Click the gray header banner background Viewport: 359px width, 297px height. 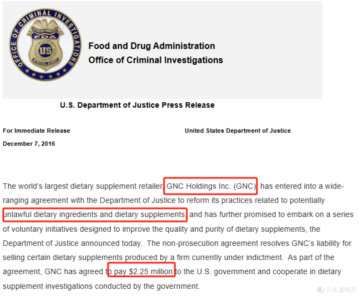pos(163,50)
